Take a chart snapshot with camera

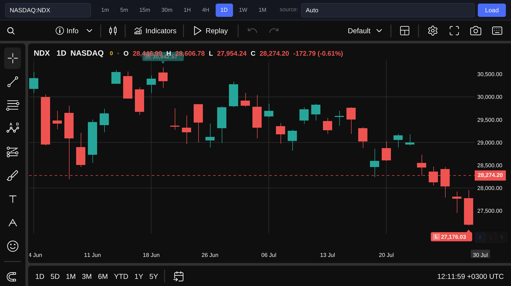coord(475,31)
